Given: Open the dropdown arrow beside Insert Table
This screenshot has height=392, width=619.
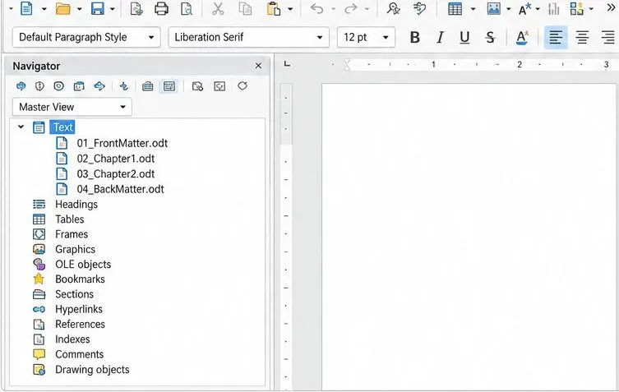Looking at the screenshot, I should coord(473,9).
